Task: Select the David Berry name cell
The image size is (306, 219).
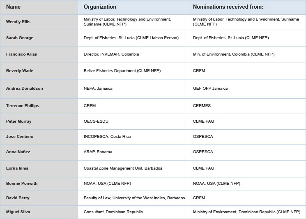Action: [x=18, y=198]
